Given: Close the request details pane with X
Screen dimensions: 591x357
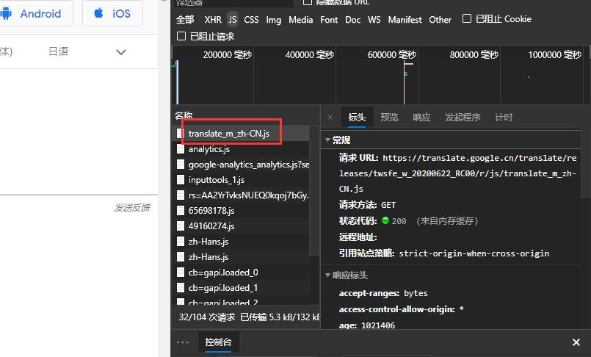Looking at the screenshot, I should [x=330, y=118].
